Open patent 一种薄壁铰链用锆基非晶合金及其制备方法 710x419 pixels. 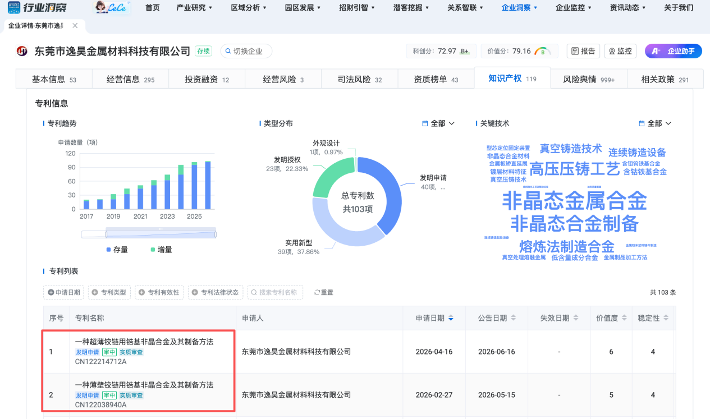(144, 385)
